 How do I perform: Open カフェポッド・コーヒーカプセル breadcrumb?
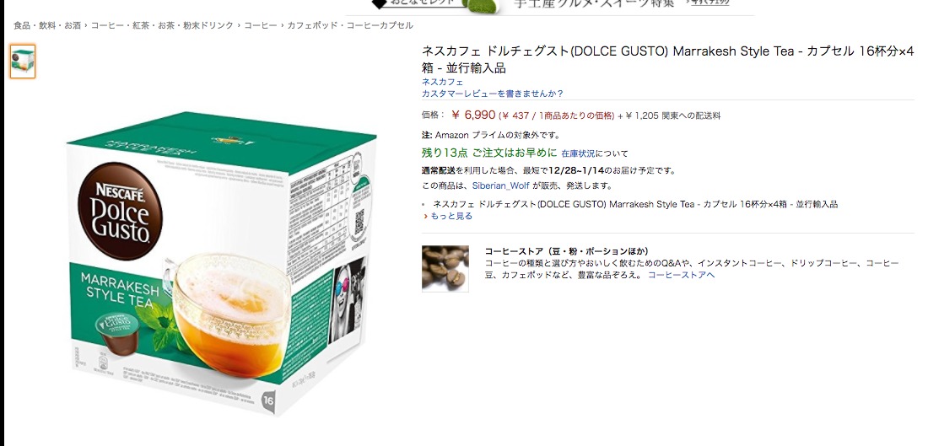click(350, 25)
